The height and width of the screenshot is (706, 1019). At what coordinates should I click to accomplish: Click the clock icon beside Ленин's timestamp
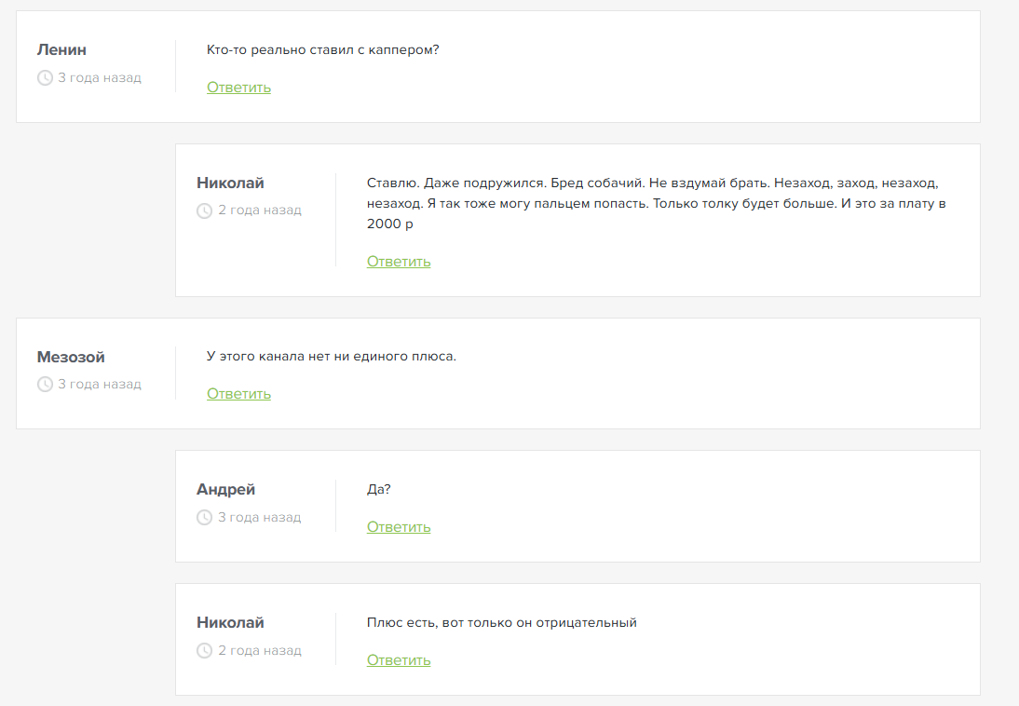pos(45,78)
